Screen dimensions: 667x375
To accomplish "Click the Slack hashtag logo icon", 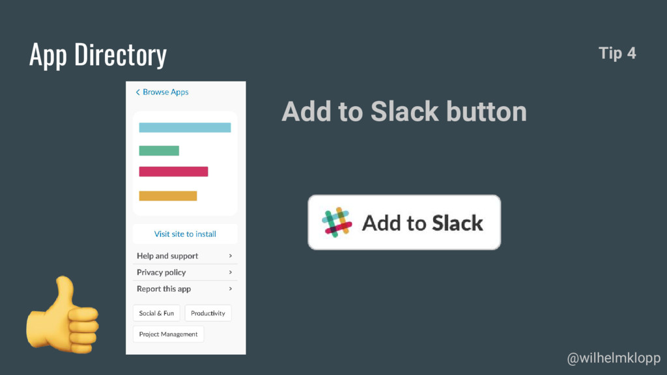I will point(337,223).
